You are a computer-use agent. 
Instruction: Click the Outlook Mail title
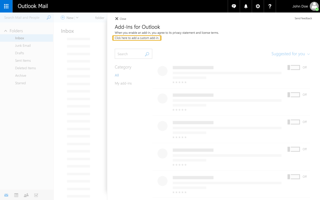tap(33, 6)
